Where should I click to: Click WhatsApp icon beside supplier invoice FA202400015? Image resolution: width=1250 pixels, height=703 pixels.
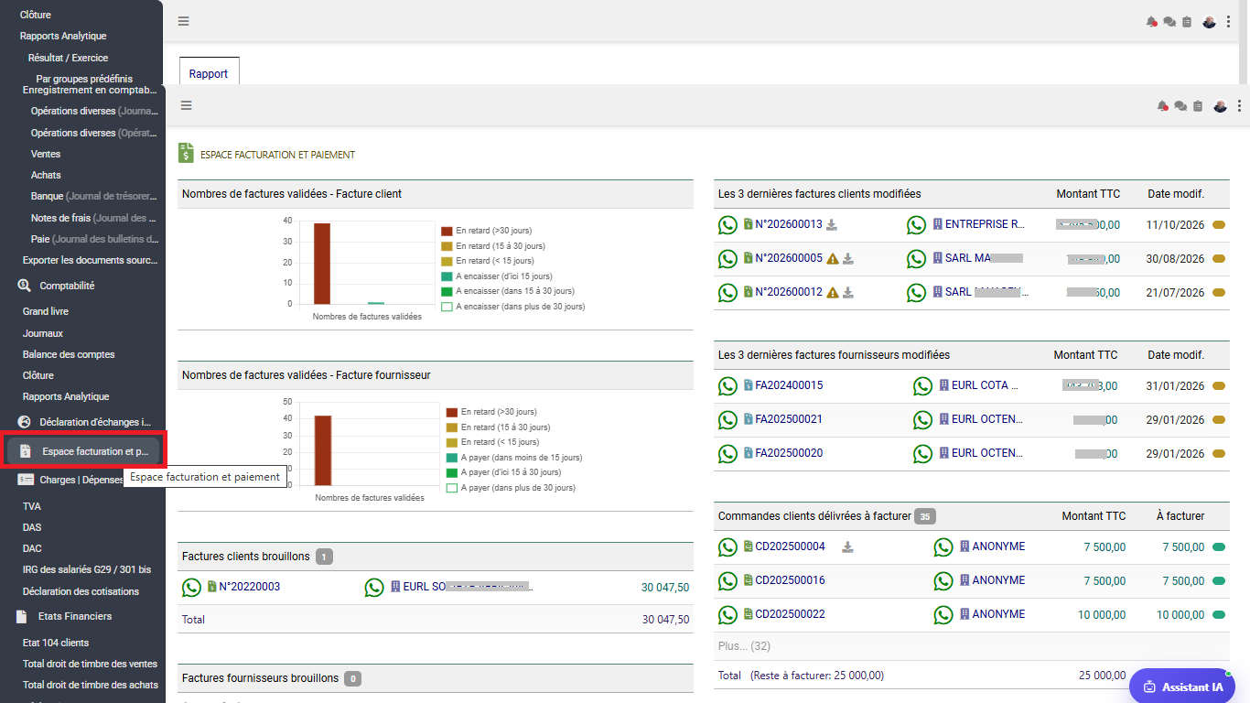(727, 386)
